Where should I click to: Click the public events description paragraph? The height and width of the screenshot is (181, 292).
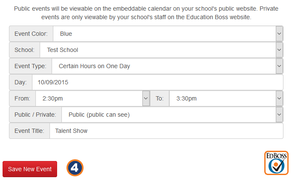[146, 13]
